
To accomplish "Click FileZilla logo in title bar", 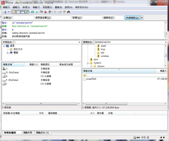I will pyautogui.click(x=3, y=3).
